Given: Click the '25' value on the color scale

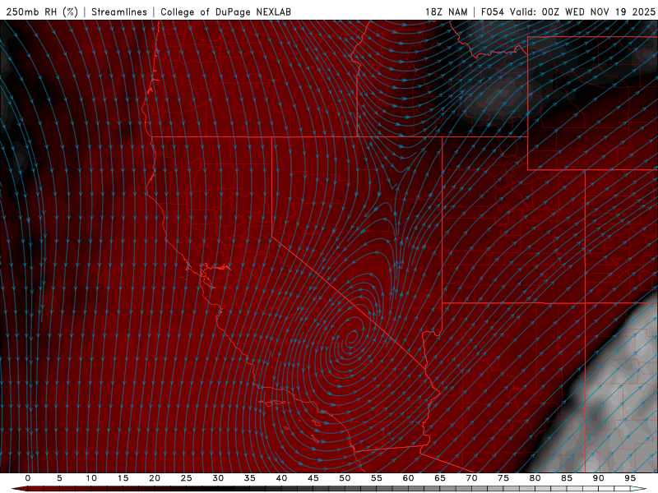Looking at the screenshot, I should tap(187, 478).
